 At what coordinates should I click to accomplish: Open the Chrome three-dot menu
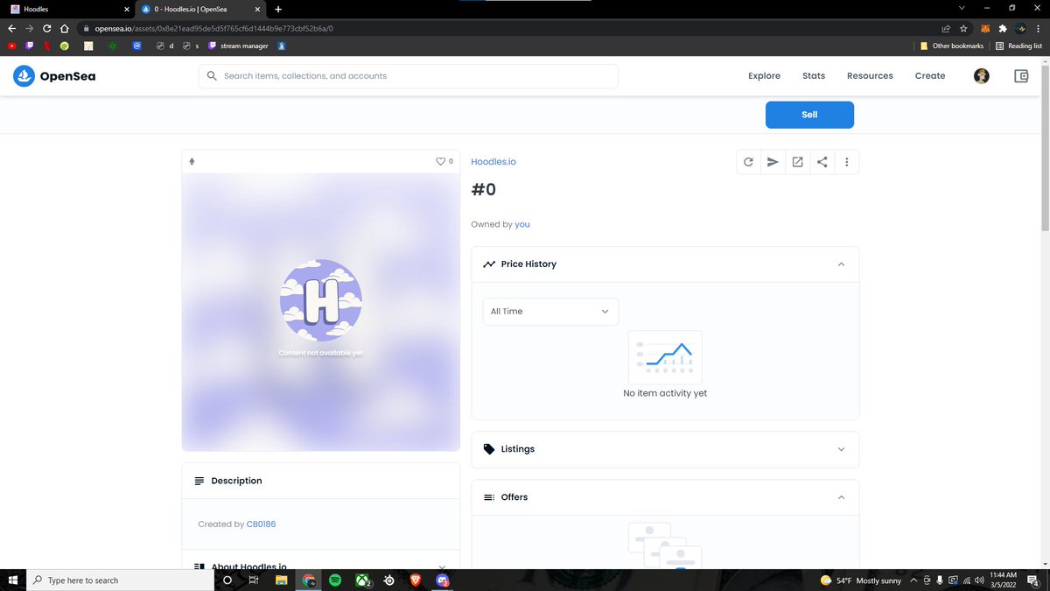[1039, 28]
